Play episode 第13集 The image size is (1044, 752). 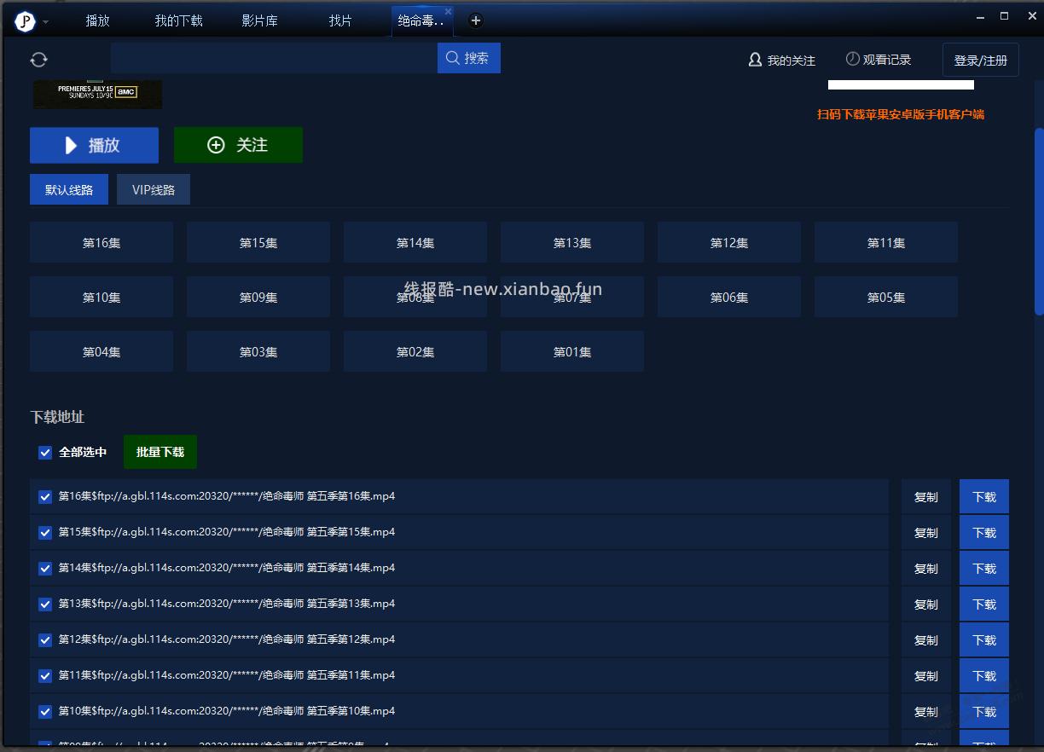pyautogui.click(x=572, y=242)
